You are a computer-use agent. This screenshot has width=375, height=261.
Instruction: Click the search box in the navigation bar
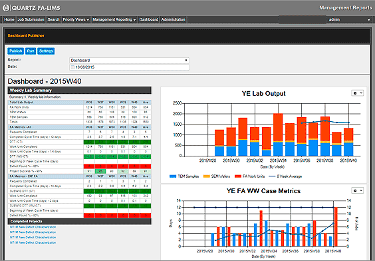pos(303,19)
